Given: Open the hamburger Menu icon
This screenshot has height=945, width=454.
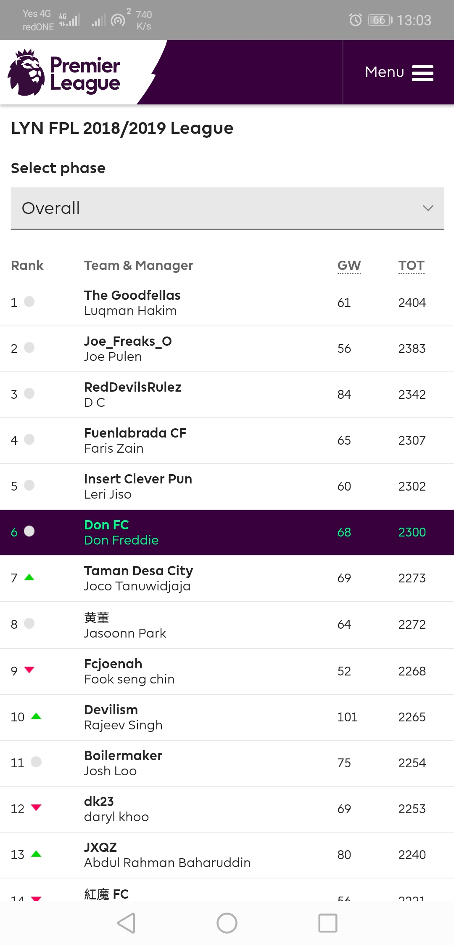Looking at the screenshot, I should pos(422,73).
